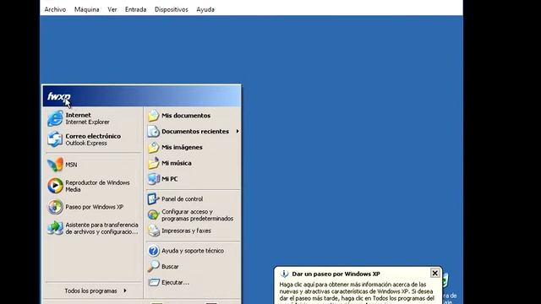Click the Impresoras y faxes label
541x304 pixels.
(186, 231)
